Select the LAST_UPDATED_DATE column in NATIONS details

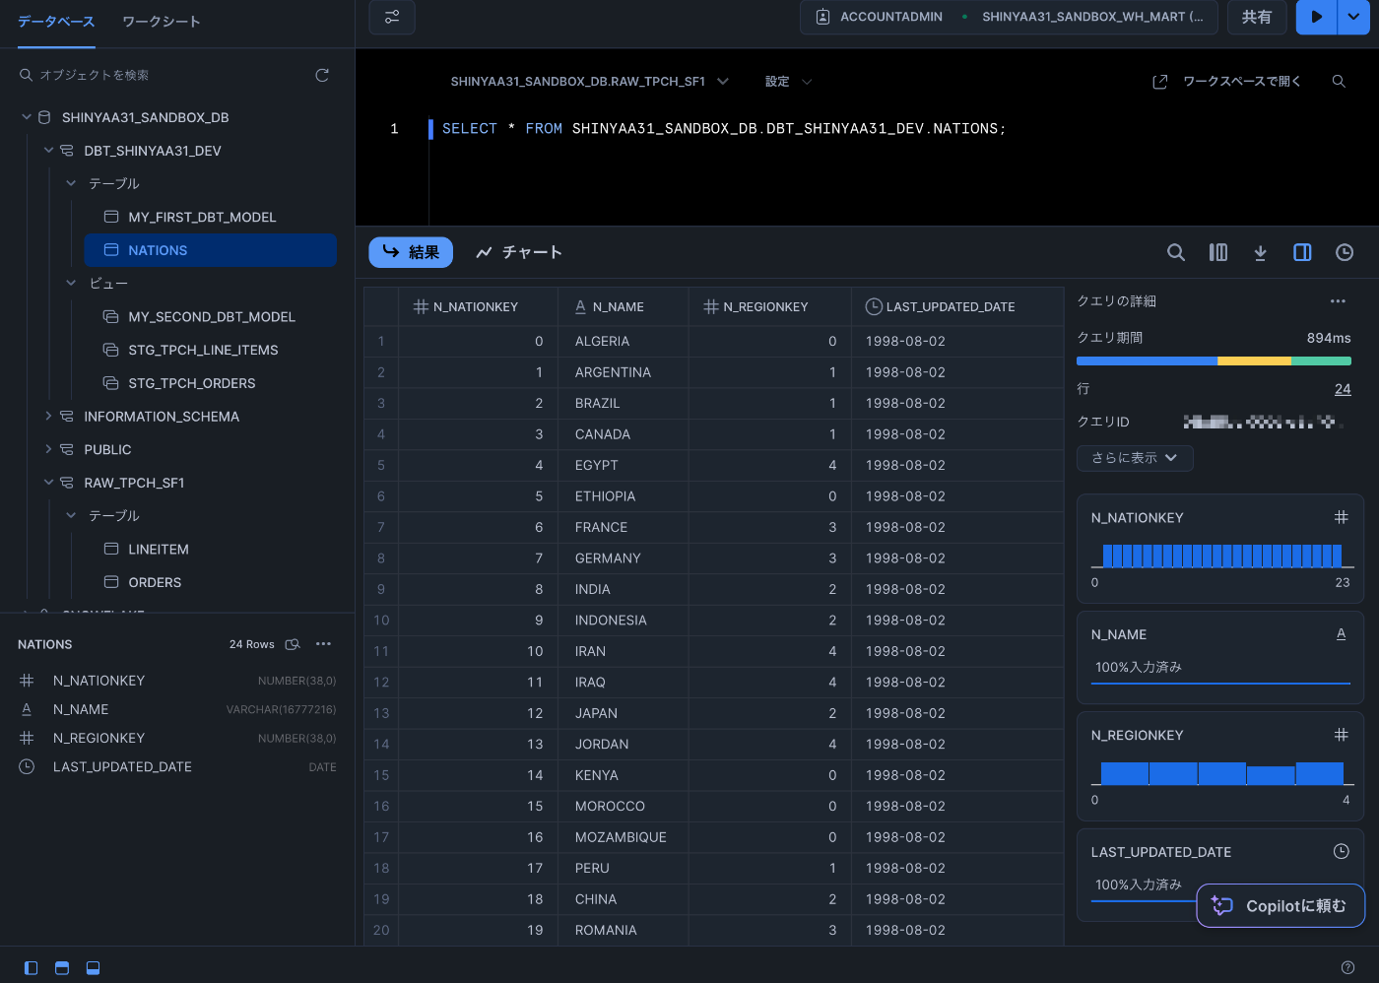(177, 766)
